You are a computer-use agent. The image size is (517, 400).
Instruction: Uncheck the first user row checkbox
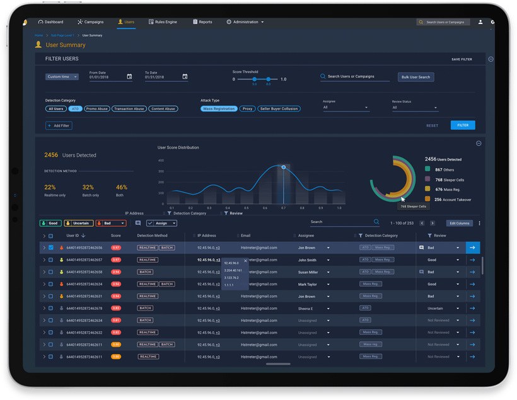tap(51, 248)
